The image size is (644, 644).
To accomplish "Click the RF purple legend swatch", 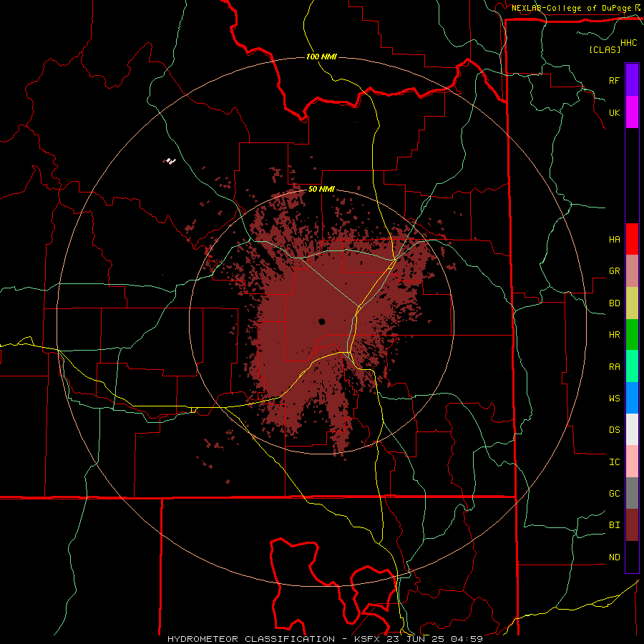I will (x=632, y=80).
